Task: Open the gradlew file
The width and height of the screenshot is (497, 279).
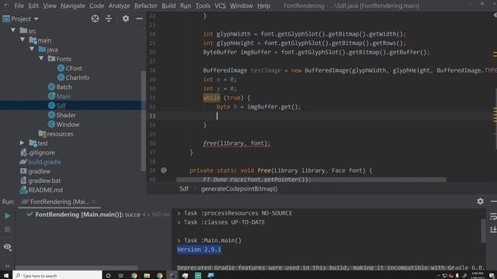Action: pyautogui.click(x=40, y=171)
